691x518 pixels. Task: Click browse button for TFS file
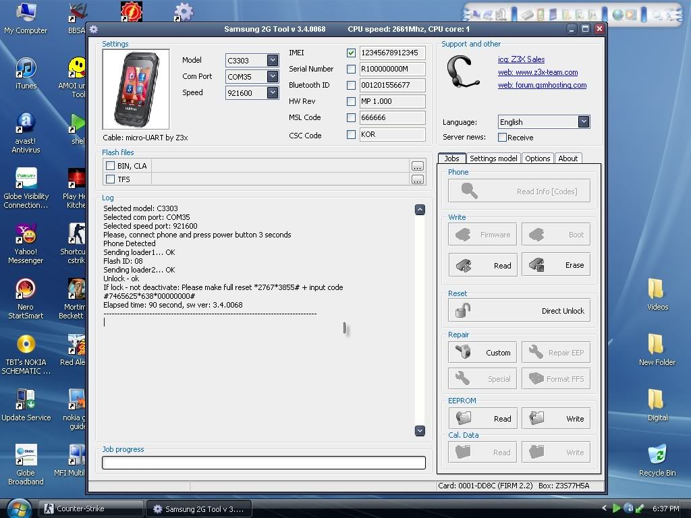[418, 179]
